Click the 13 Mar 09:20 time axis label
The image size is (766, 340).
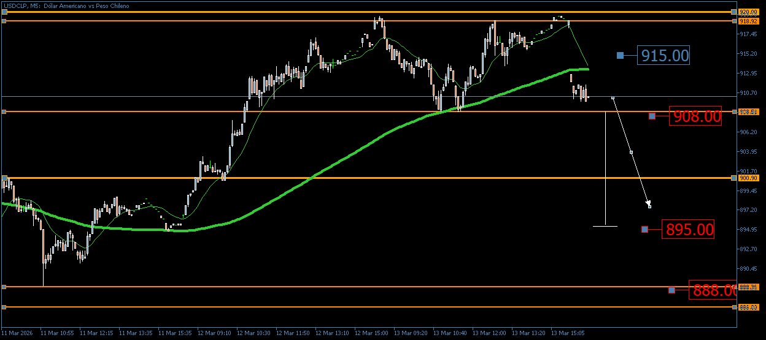(x=411, y=333)
